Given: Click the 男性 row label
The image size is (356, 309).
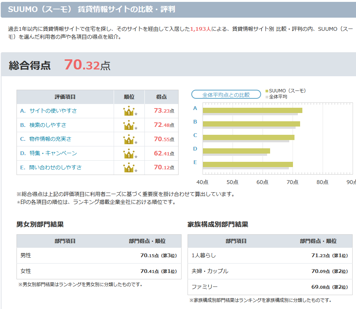Looking at the screenshot, I should (26, 255).
